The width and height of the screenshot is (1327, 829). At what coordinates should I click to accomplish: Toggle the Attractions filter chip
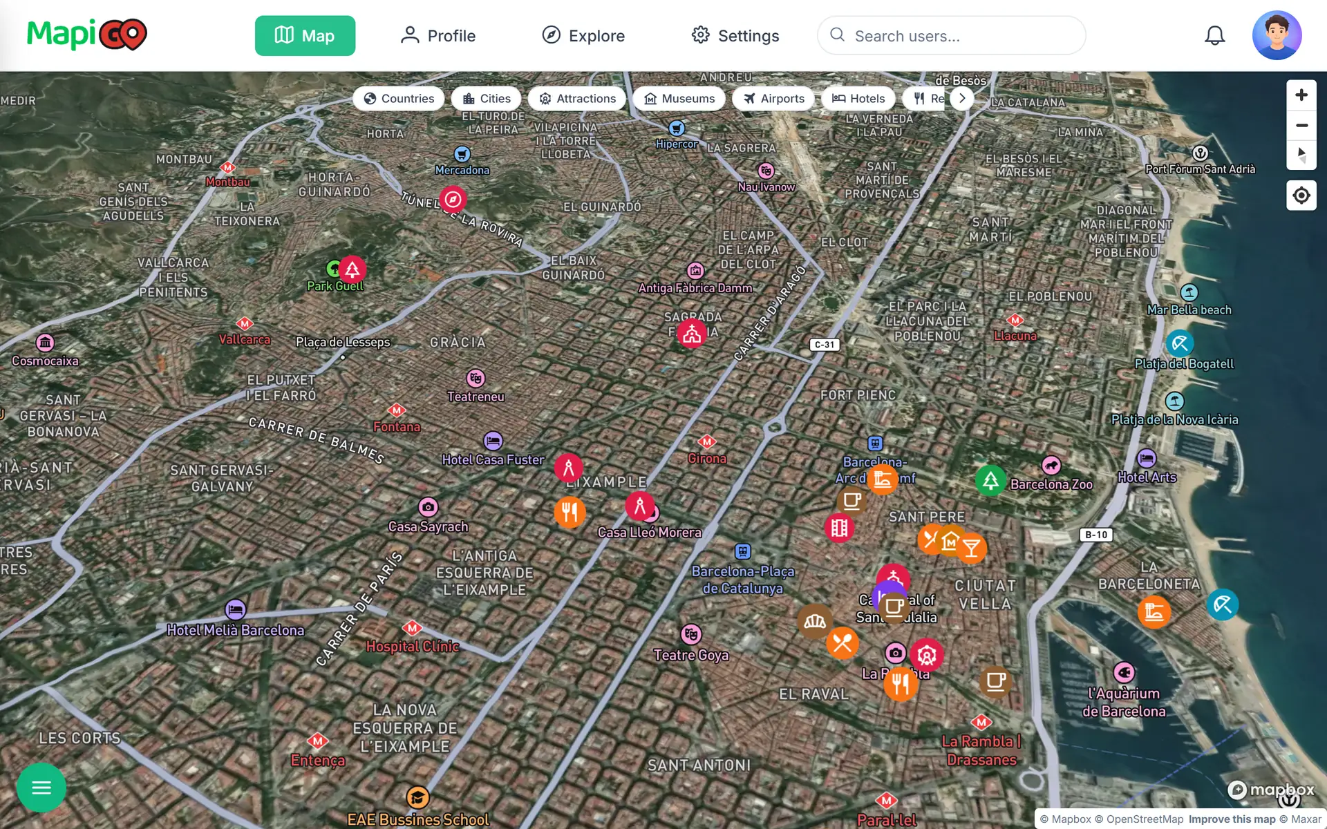(x=577, y=99)
